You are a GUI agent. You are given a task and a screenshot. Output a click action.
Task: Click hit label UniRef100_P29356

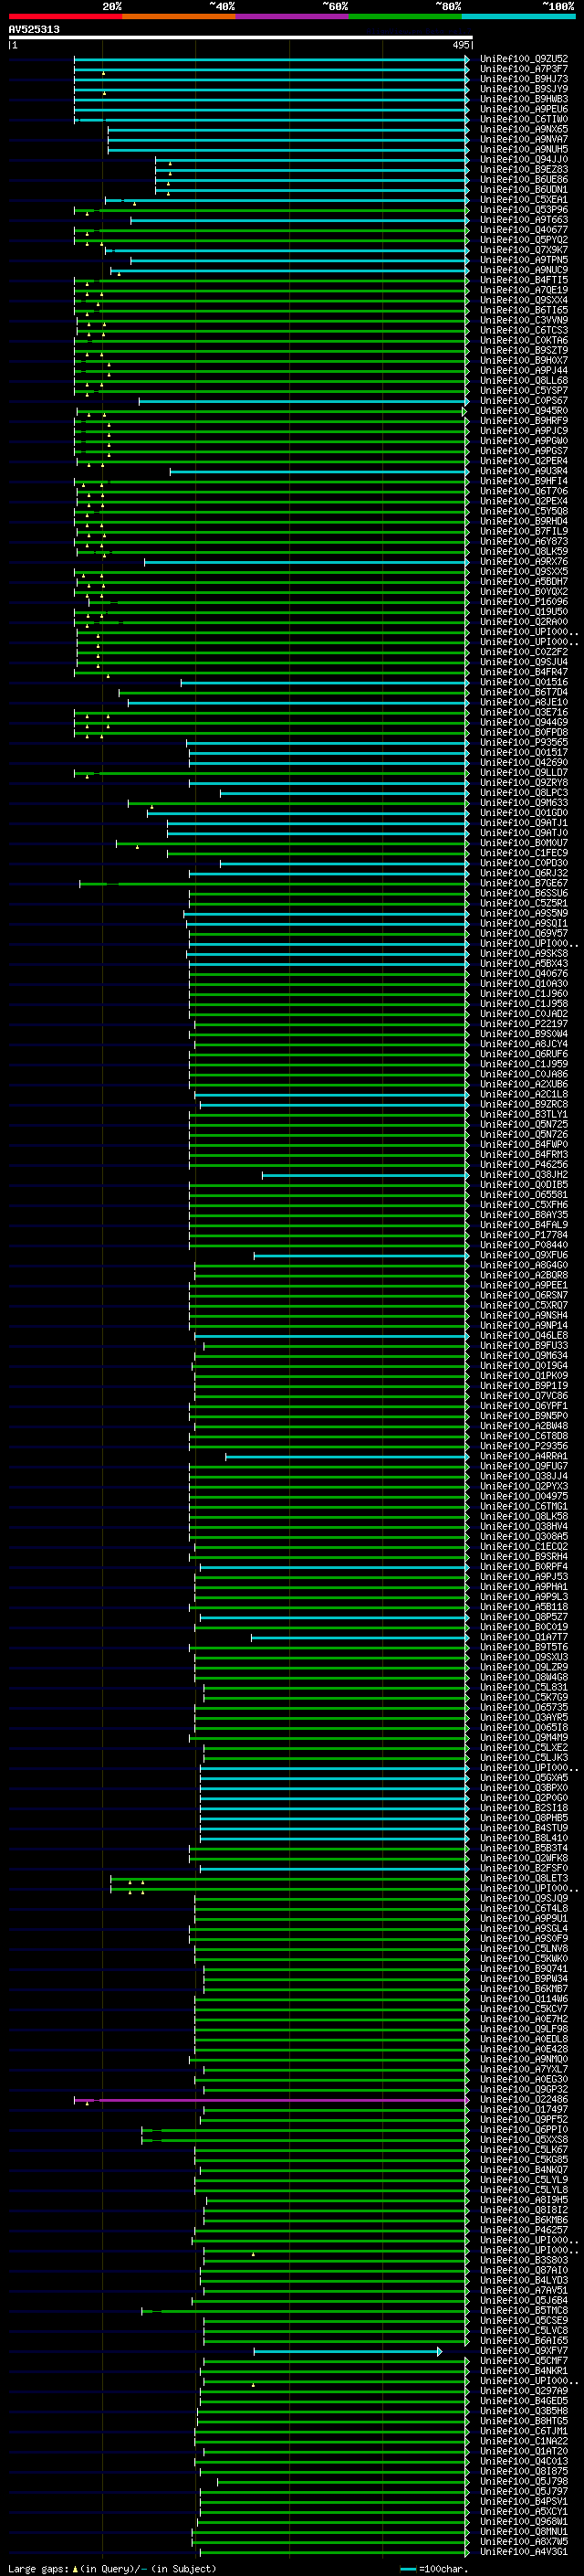524,1446
